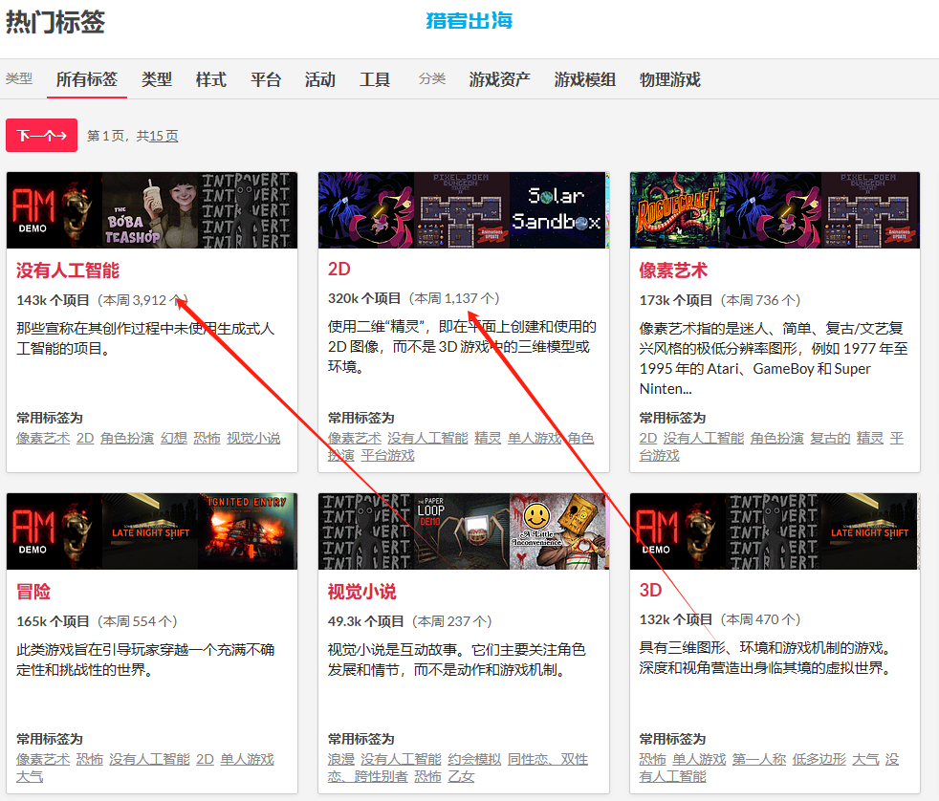Image resolution: width=939 pixels, height=801 pixels.
Task: Click the 视觉小说 tag heading
Action: click(361, 592)
